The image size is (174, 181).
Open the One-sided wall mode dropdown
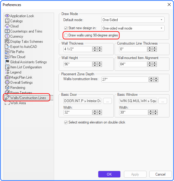pyautogui.click(x=133, y=28)
